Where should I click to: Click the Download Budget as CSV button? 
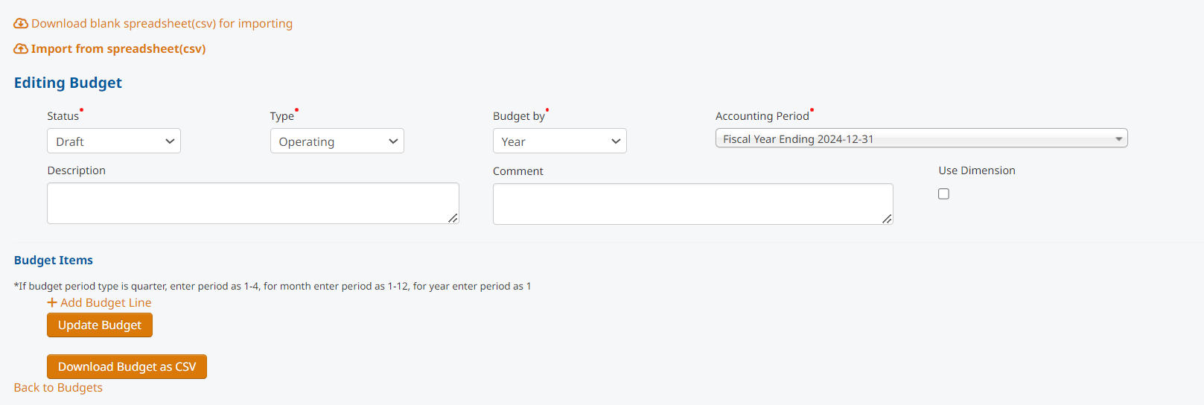[127, 367]
